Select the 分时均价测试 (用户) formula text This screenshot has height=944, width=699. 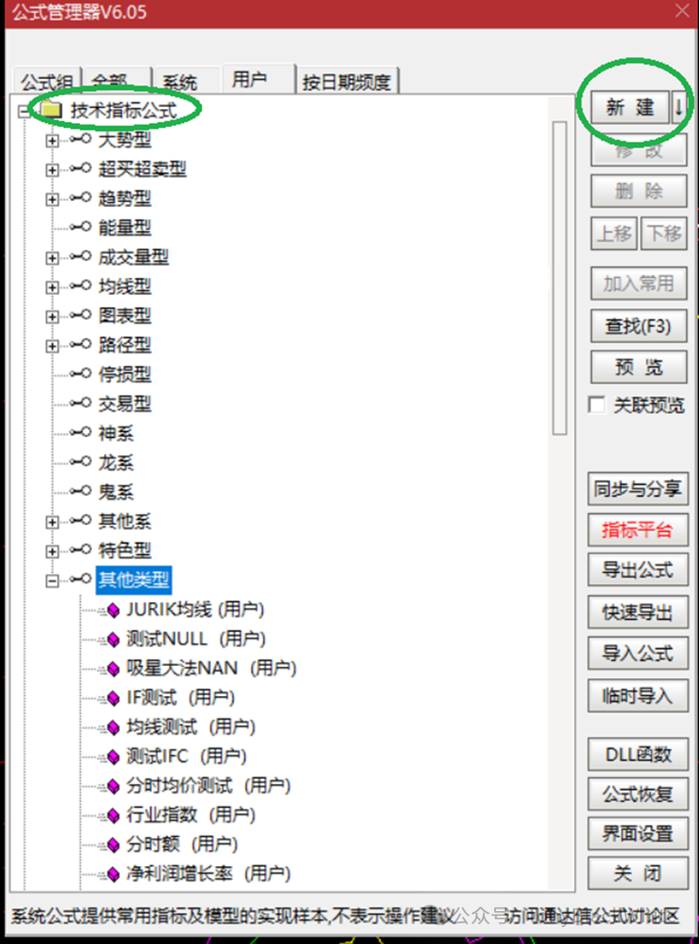209,785
